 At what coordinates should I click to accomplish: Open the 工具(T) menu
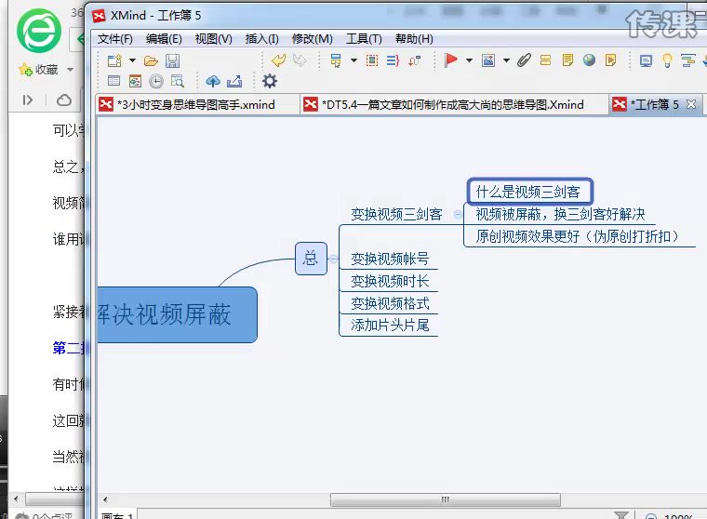tap(364, 39)
